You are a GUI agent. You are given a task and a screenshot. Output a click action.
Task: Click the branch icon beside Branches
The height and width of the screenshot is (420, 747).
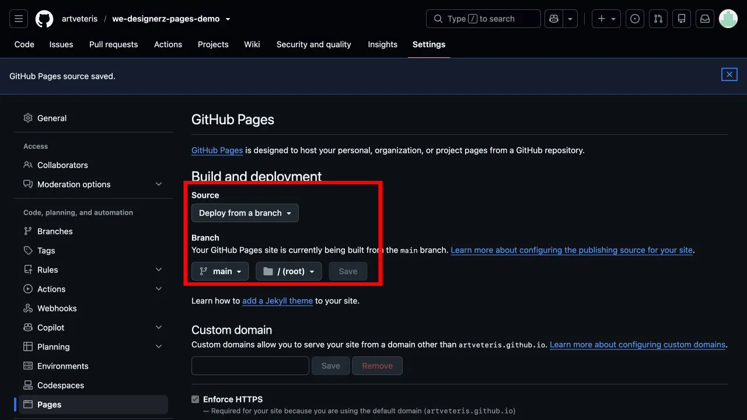(x=28, y=231)
